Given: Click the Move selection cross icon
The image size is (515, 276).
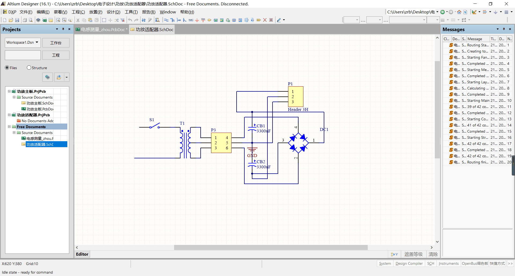Looking at the screenshot, I should pyautogui.click(x=110, y=20).
